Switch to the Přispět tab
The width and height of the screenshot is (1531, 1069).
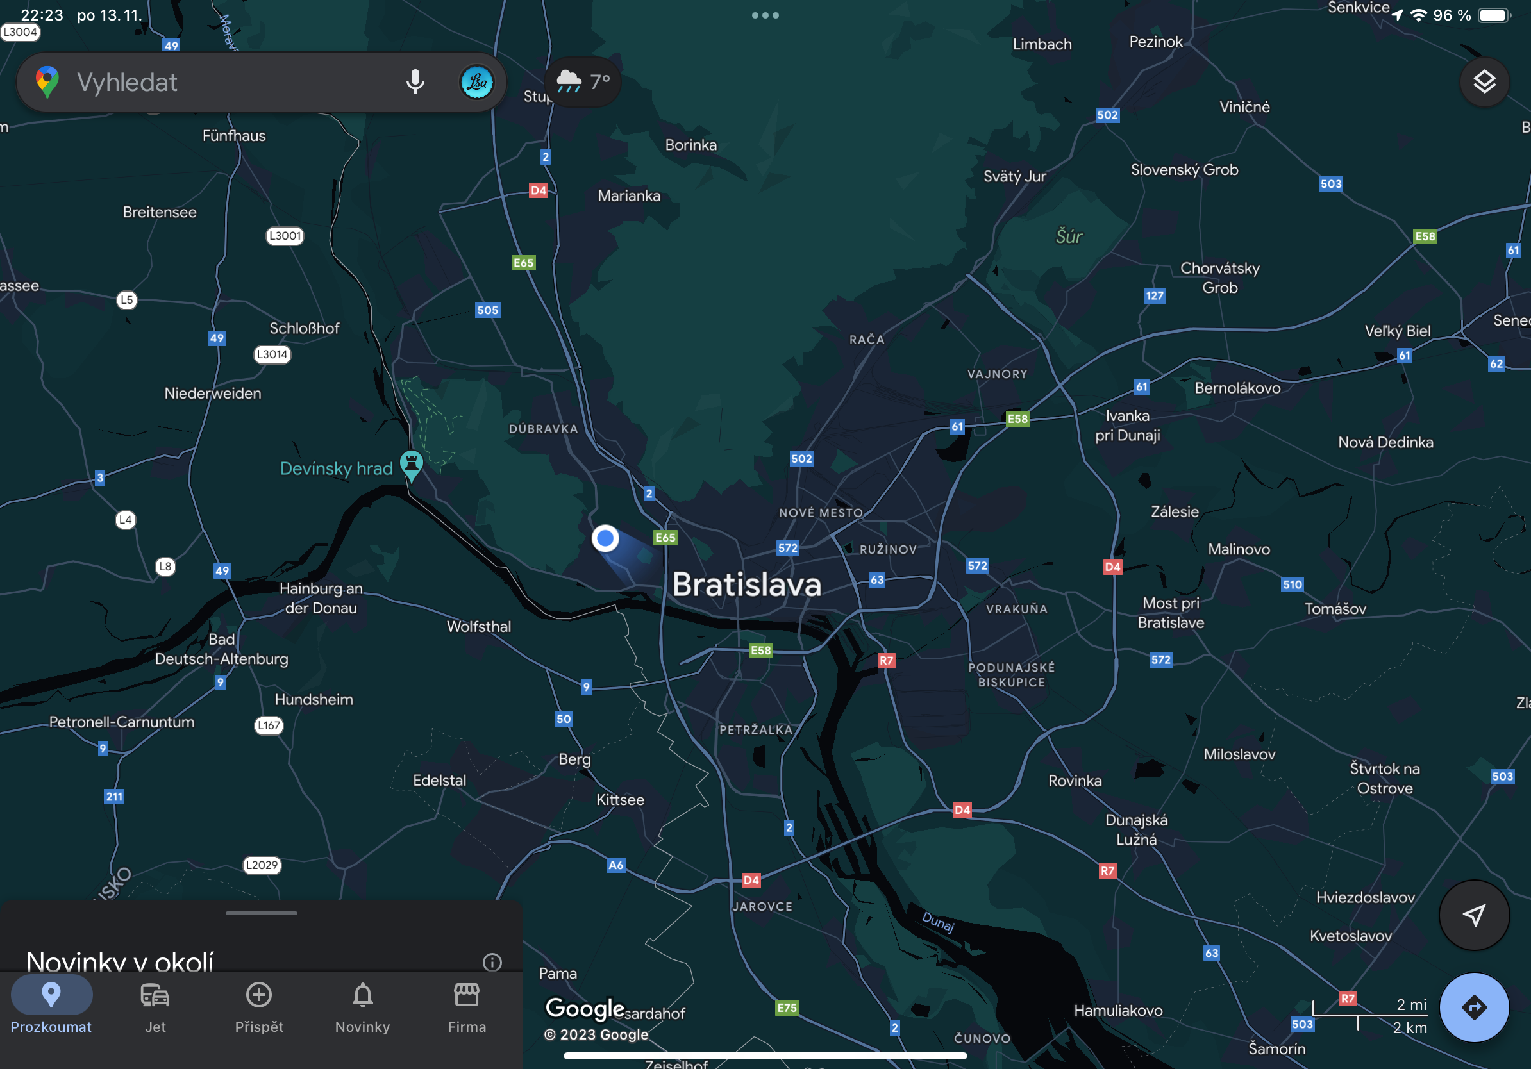pyautogui.click(x=259, y=1007)
